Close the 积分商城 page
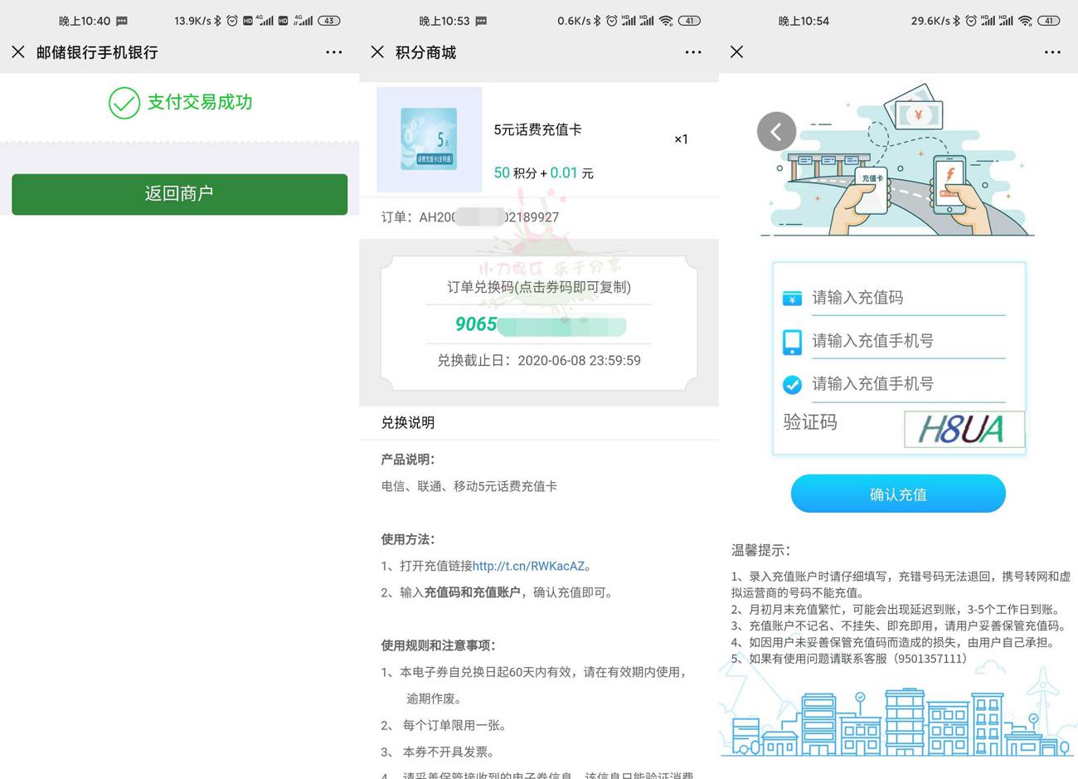 (x=377, y=52)
